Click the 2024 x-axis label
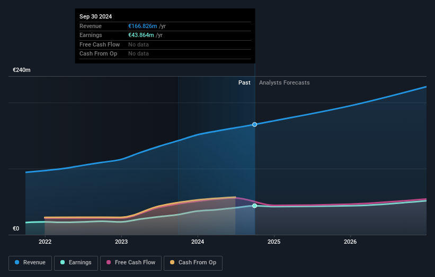435x277 pixels. pyautogui.click(x=198, y=242)
